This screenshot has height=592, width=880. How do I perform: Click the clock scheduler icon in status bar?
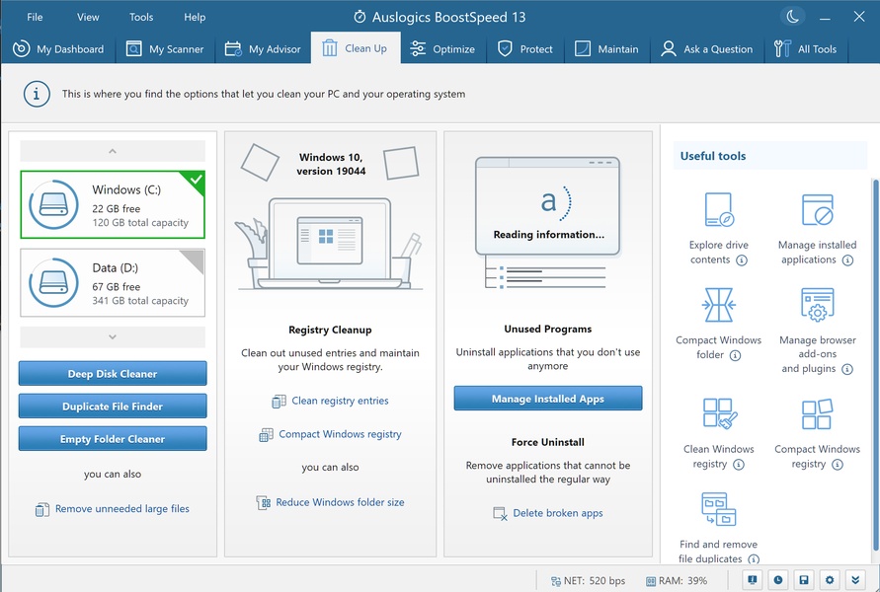778,580
